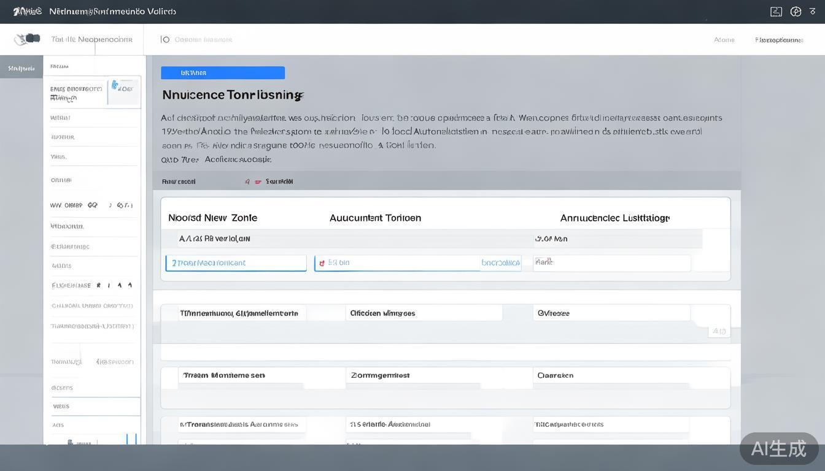Image resolution: width=825 pixels, height=471 pixels.
Task: Click the left blue-outlined input under Noorsd New Zone
Action: click(x=236, y=263)
